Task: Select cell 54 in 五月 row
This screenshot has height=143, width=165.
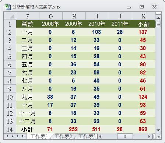Action: pos(97,64)
